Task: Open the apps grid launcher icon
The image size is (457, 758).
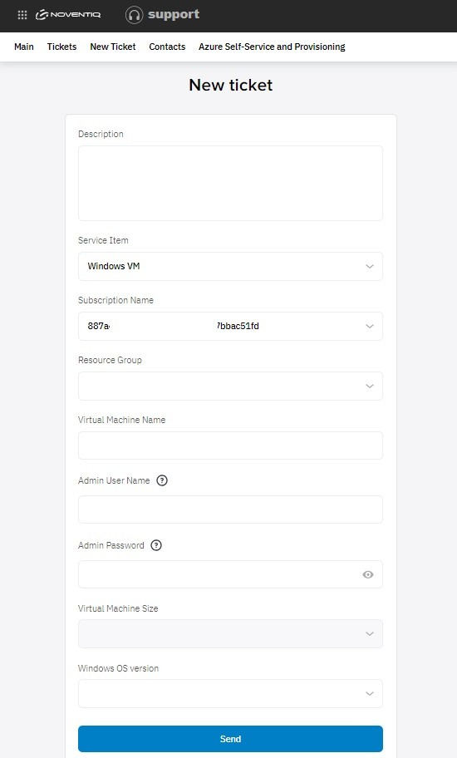Action: tap(22, 15)
